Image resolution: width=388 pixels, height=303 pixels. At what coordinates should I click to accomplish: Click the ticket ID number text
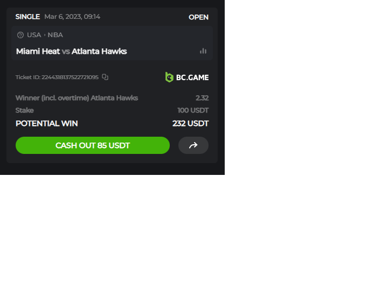coord(70,77)
